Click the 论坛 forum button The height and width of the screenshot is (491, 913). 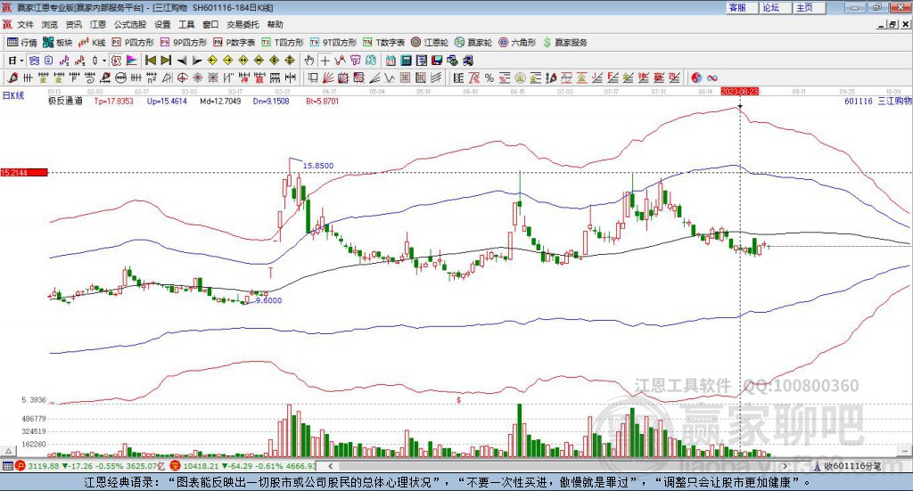tap(776, 7)
